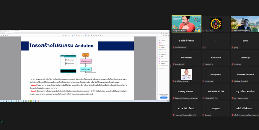Select the SRT_7 PSU participant tile

pos(216,24)
